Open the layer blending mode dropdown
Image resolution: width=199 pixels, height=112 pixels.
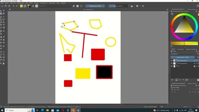183,54
